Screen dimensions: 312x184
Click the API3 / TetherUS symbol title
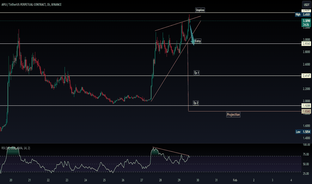[x=31, y=4]
